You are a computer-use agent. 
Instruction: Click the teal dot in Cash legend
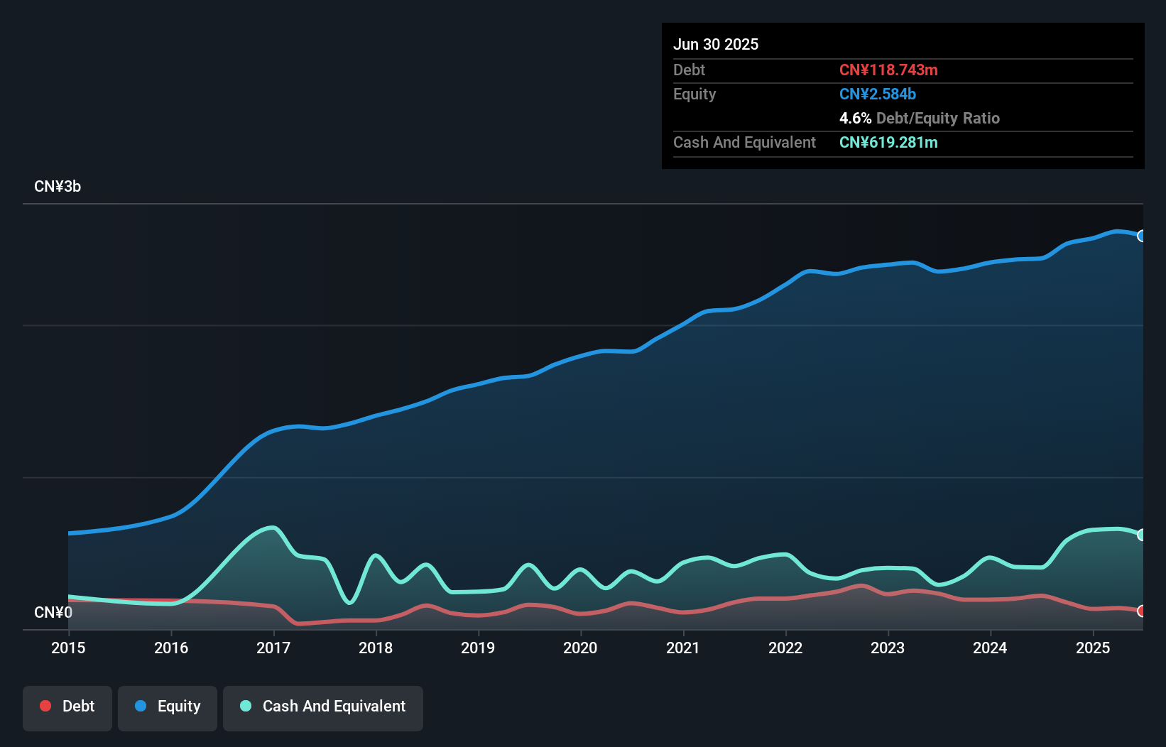tap(246, 706)
